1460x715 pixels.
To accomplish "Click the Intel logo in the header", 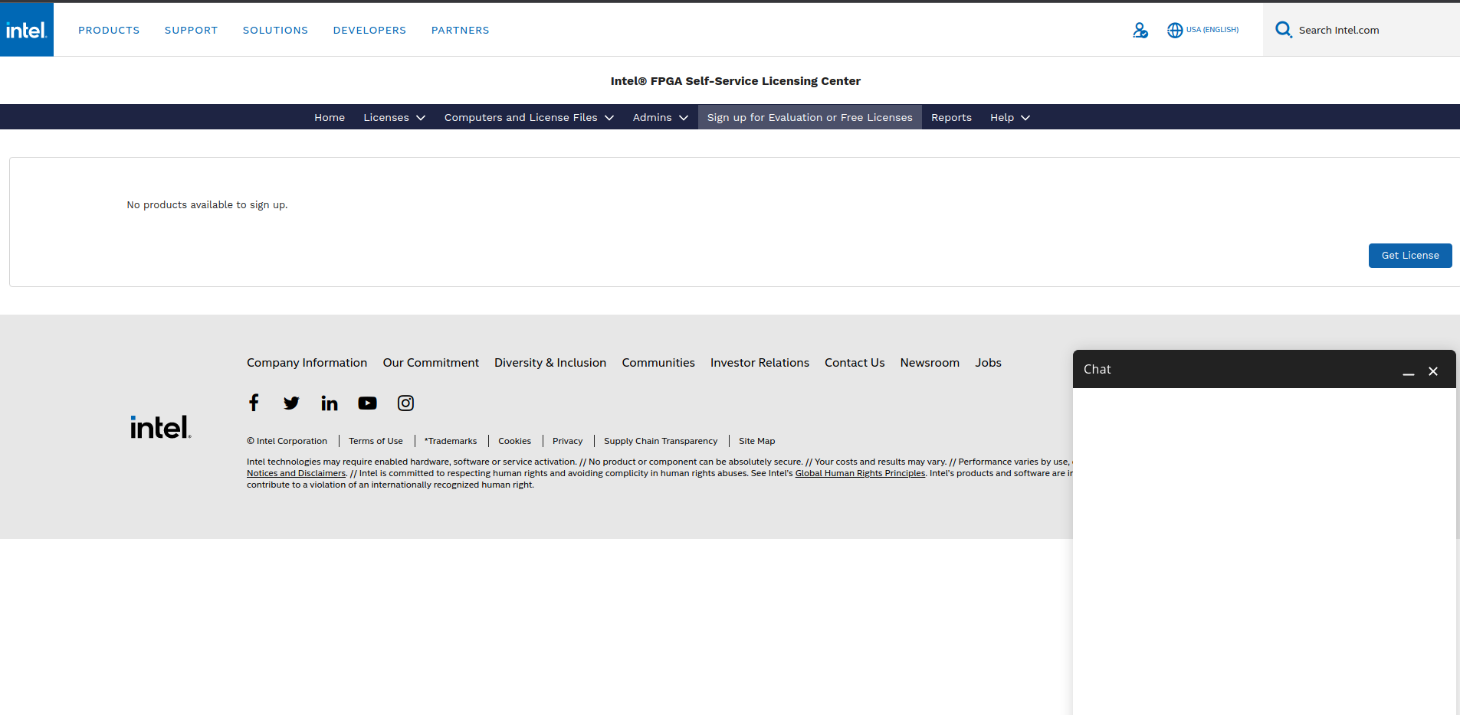I will pos(27,30).
